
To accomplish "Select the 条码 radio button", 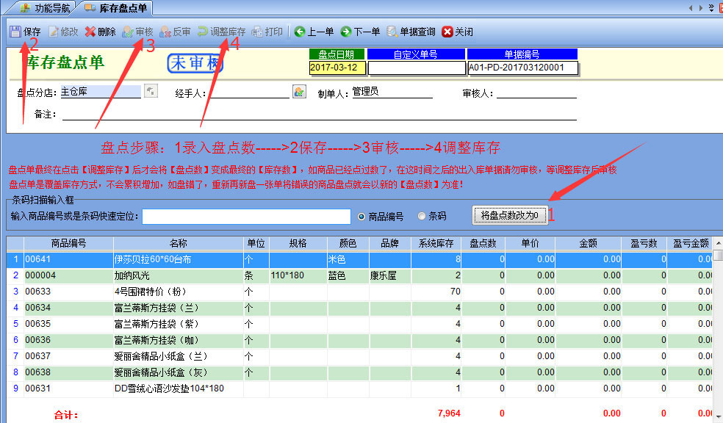I will (x=422, y=217).
